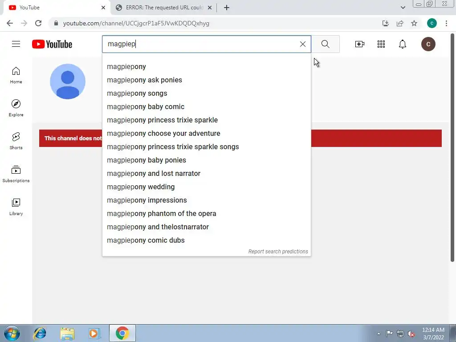The height and width of the screenshot is (342, 456).
Task: Pick 'magpiepony princess trixie sparkle songs'
Action: coord(207,147)
